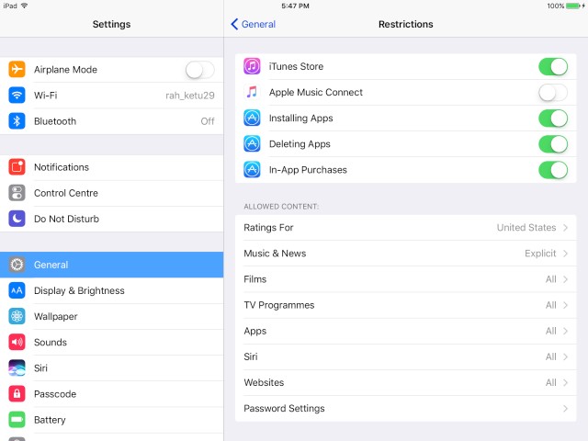The width and height of the screenshot is (588, 441).
Task: Turn off the iTunes Store switch
Action: 553,67
